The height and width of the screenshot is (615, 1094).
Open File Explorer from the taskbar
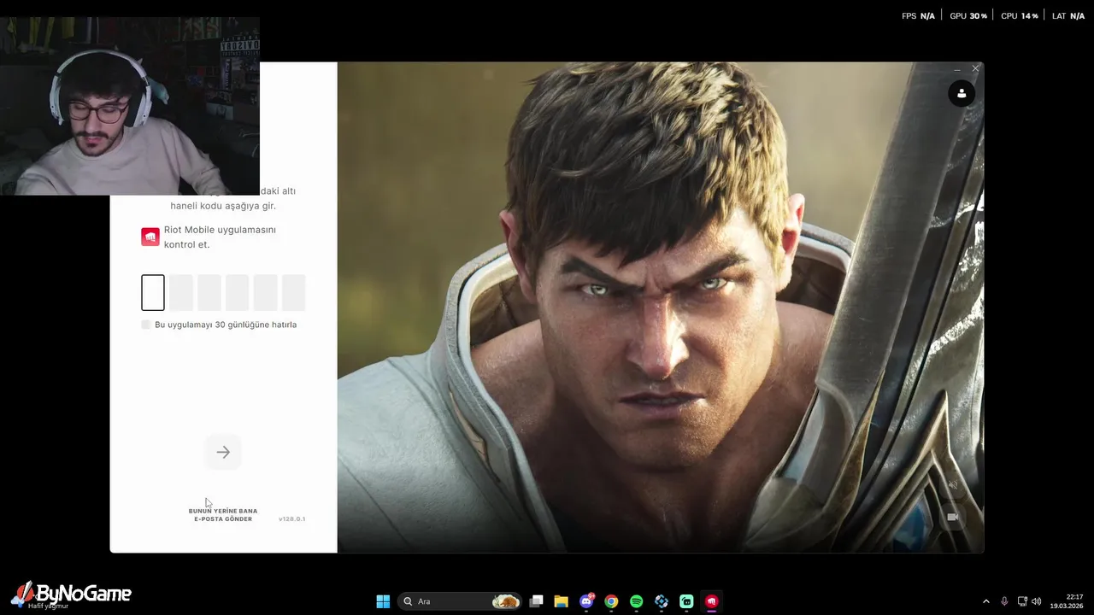pyautogui.click(x=561, y=601)
